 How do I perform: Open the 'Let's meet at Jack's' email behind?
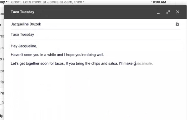coord(47,2)
